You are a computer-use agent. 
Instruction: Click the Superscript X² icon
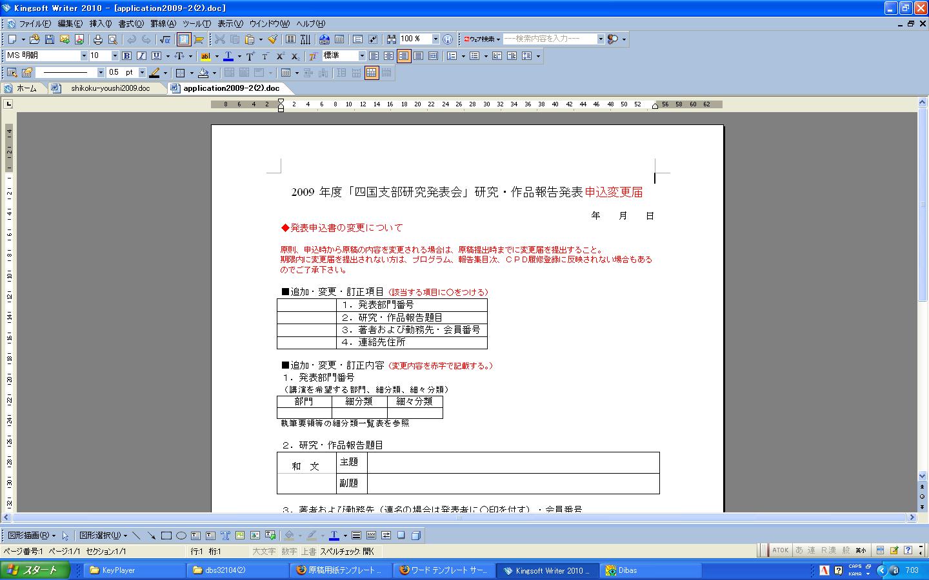click(x=281, y=56)
